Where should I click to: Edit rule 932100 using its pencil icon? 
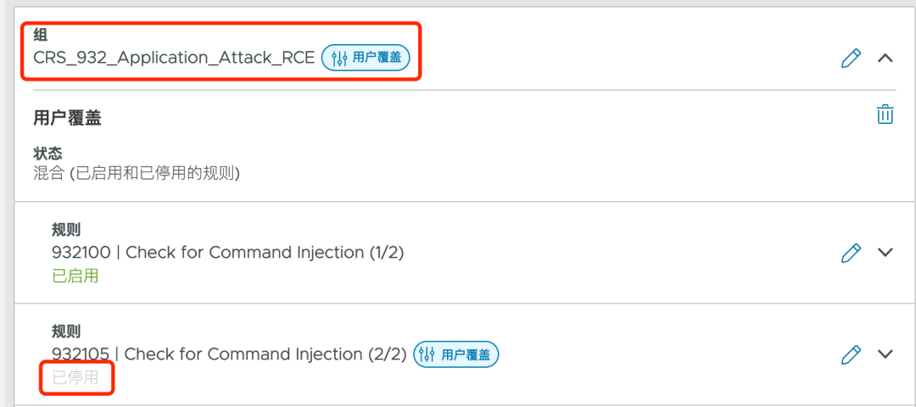point(850,253)
